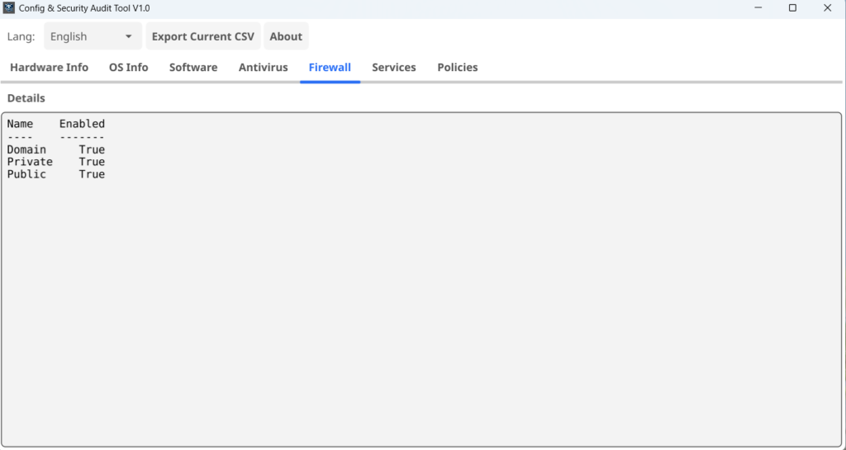Click the Name column header text
The height and width of the screenshot is (450, 846).
(x=20, y=124)
